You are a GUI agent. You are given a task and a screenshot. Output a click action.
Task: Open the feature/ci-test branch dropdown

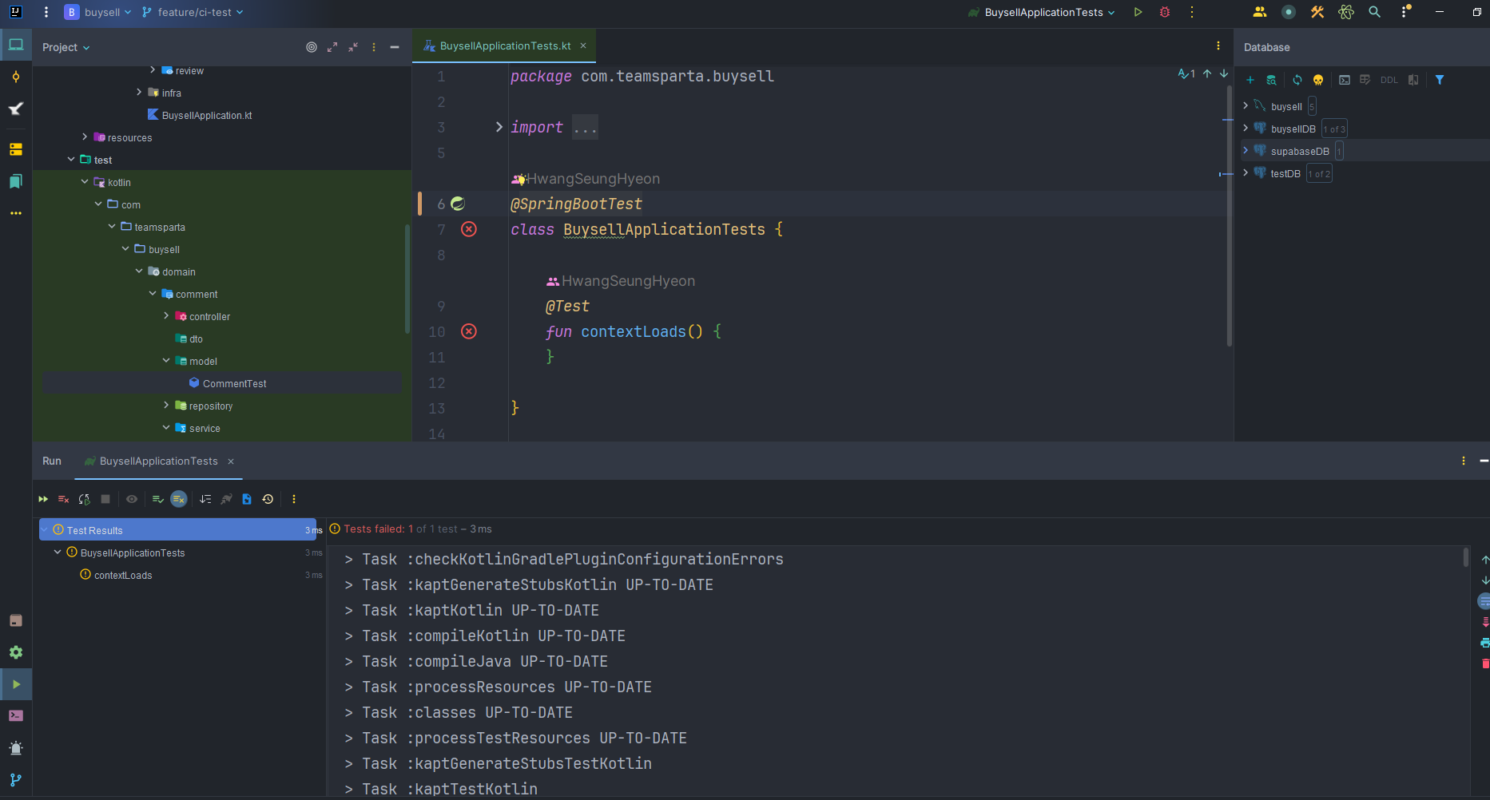click(x=192, y=12)
